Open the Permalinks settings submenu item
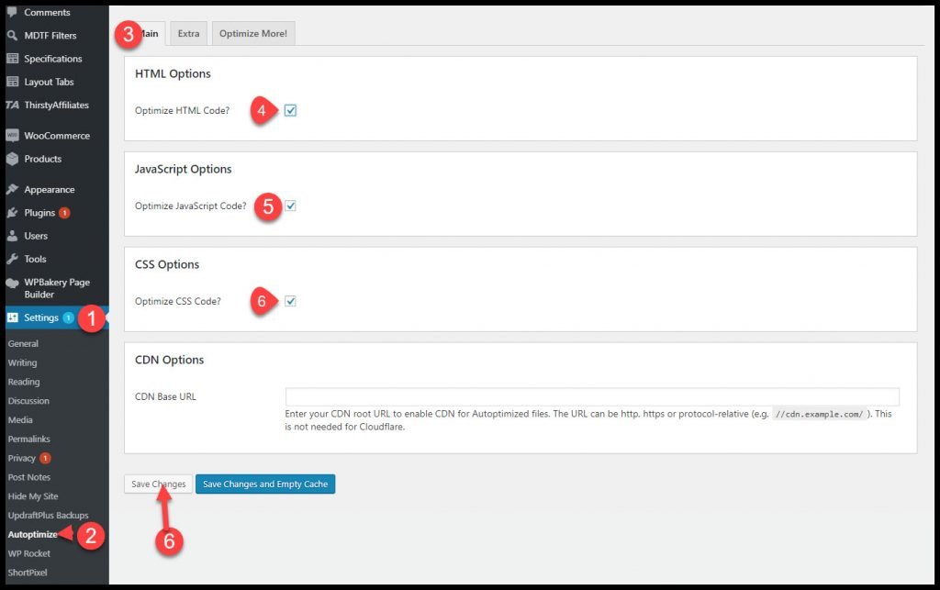This screenshot has height=590, width=940. [x=29, y=440]
